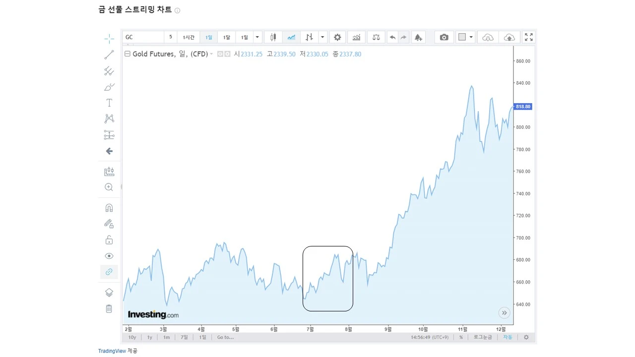The image size is (635, 357).
Task: Remove all drawings with trash icon
Action: point(109,309)
